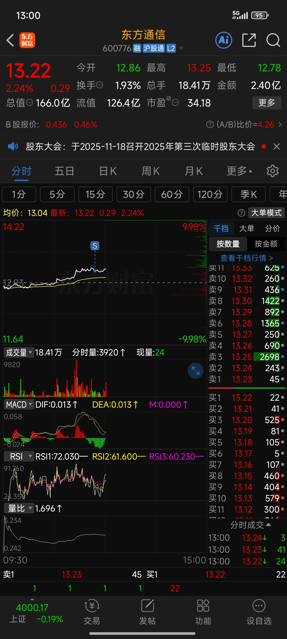Select the 5分 period
The width and height of the screenshot is (287, 639).
click(57, 194)
